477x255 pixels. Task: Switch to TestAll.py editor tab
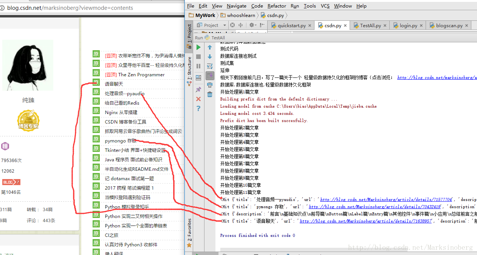click(x=370, y=25)
